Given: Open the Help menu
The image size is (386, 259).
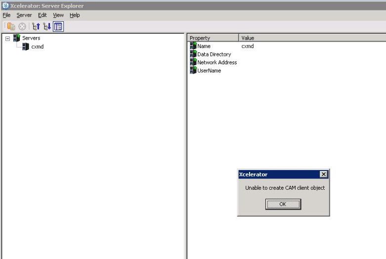Looking at the screenshot, I should pos(75,15).
